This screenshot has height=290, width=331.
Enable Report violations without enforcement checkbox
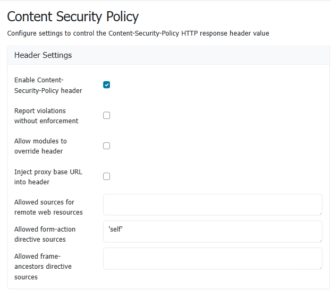pos(106,115)
